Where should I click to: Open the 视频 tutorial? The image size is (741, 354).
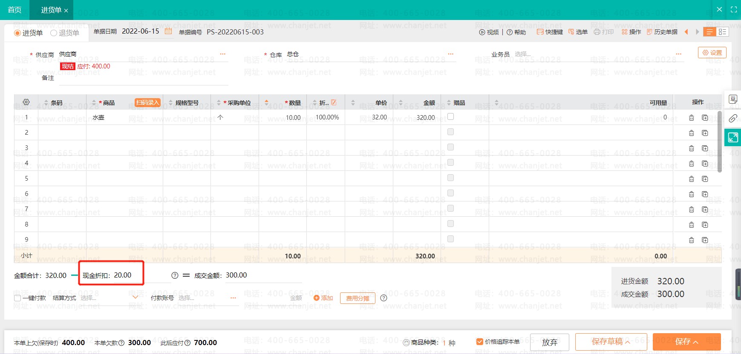point(489,32)
